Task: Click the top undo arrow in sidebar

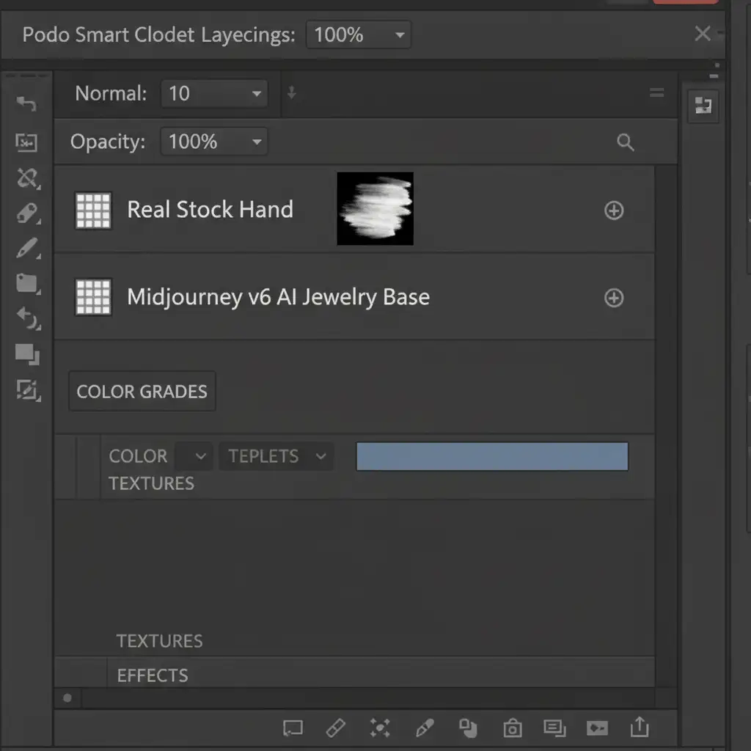Action: click(x=26, y=104)
